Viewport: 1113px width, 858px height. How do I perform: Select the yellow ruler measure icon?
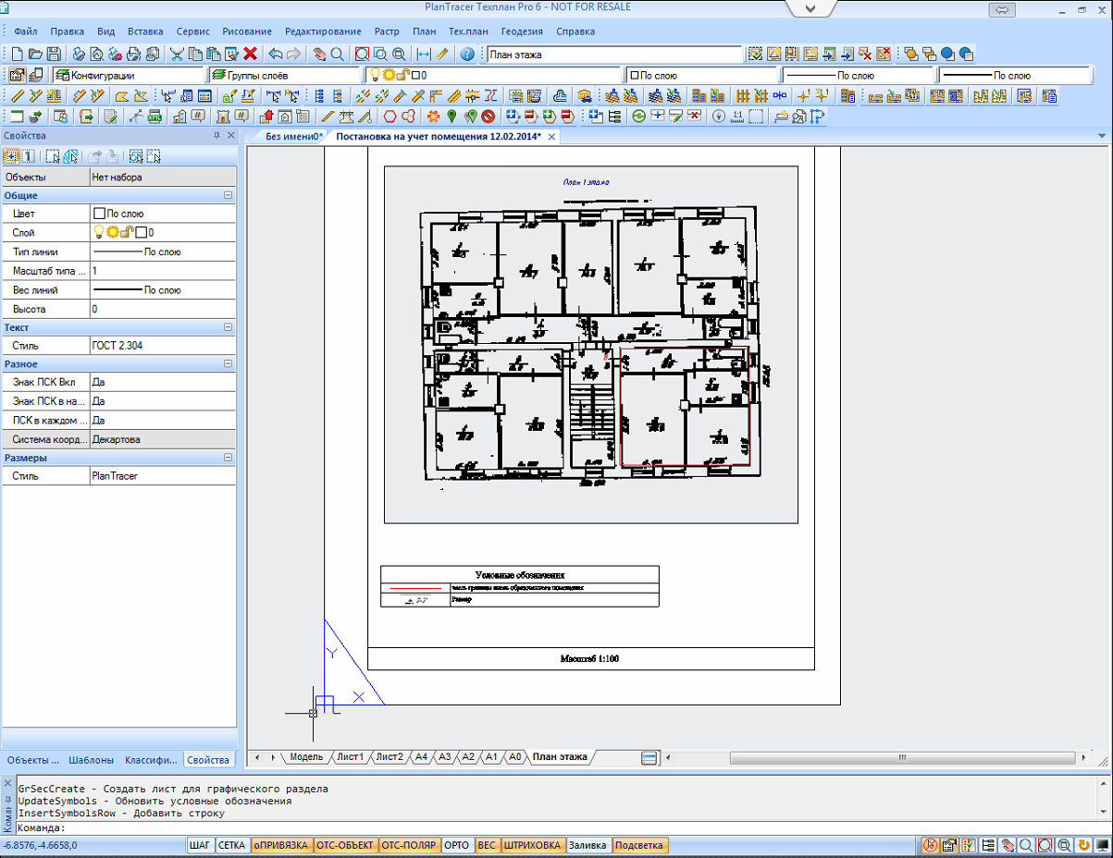click(x=443, y=55)
